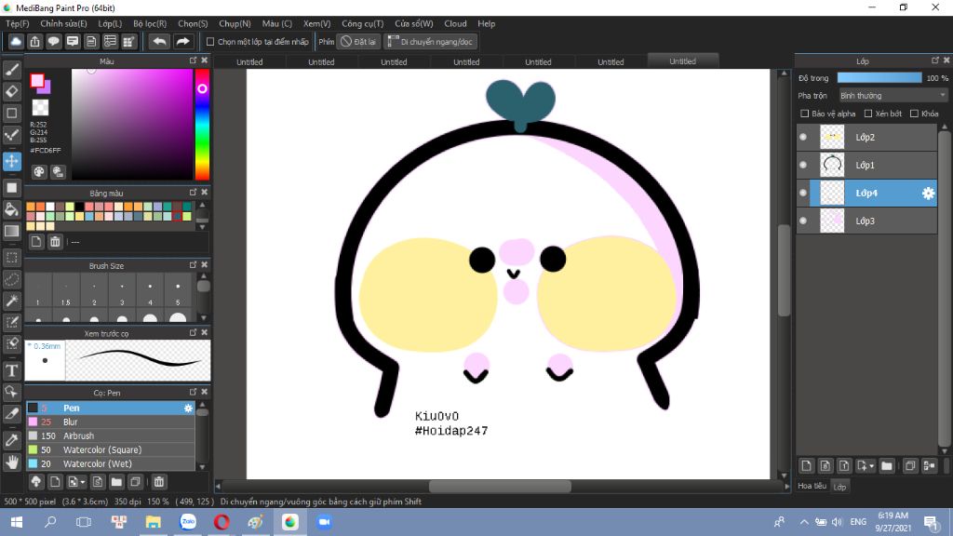The image size is (953, 536).
Task: Click the Undo arrow in the toolbar
Action: click(159, 41)
